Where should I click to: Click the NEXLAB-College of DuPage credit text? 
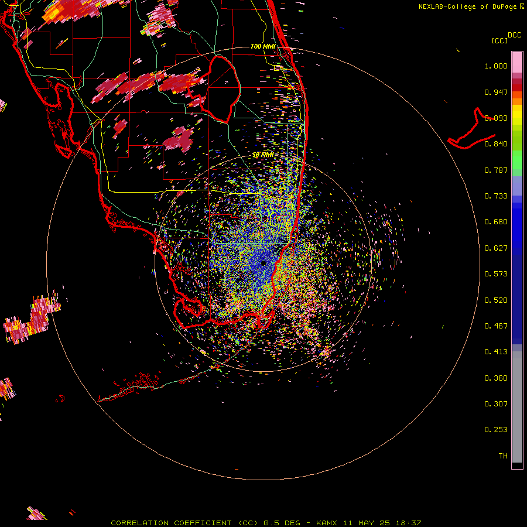468,6
